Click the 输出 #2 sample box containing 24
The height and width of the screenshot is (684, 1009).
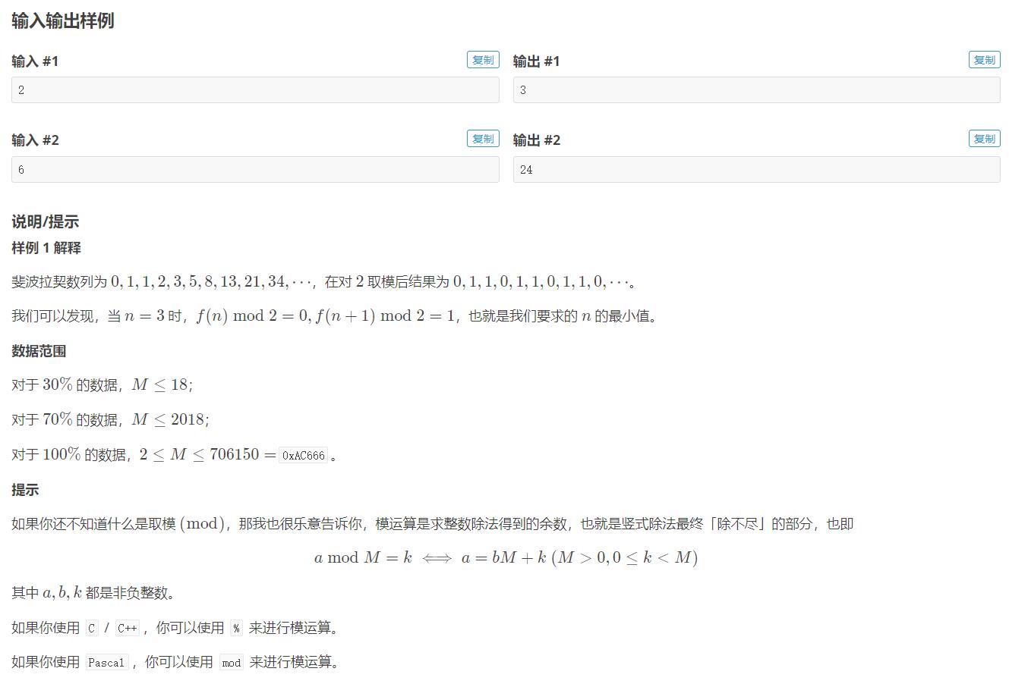[757, 169]
